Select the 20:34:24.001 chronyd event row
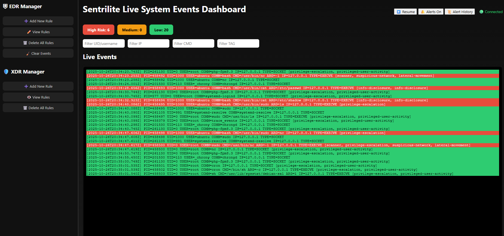This screenshot has height=236, width=504. click(x=293, y=84)
